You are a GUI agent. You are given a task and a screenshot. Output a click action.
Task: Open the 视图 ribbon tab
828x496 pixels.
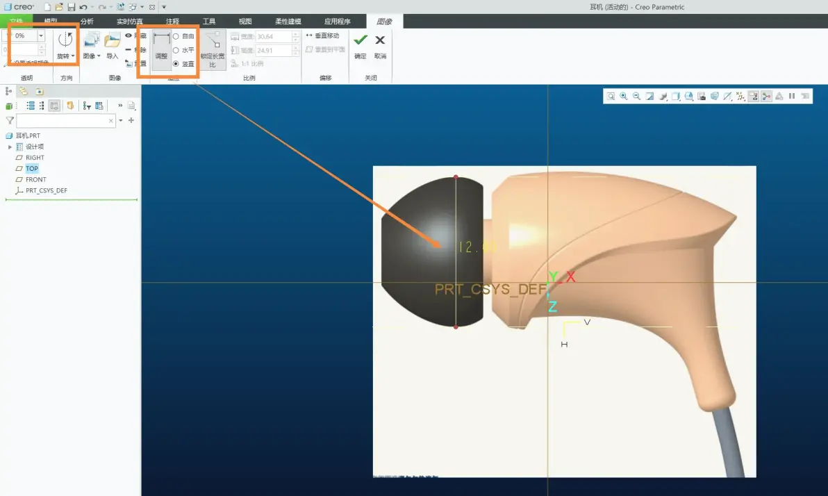tap(245, 21)
